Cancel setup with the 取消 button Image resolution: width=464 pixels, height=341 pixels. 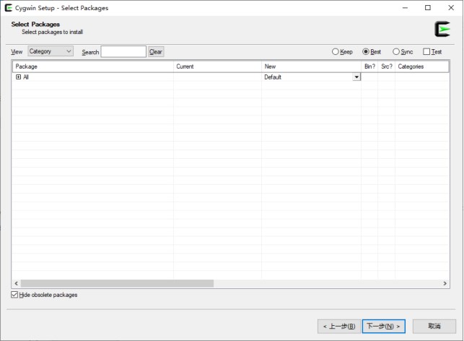pos(434,326)
